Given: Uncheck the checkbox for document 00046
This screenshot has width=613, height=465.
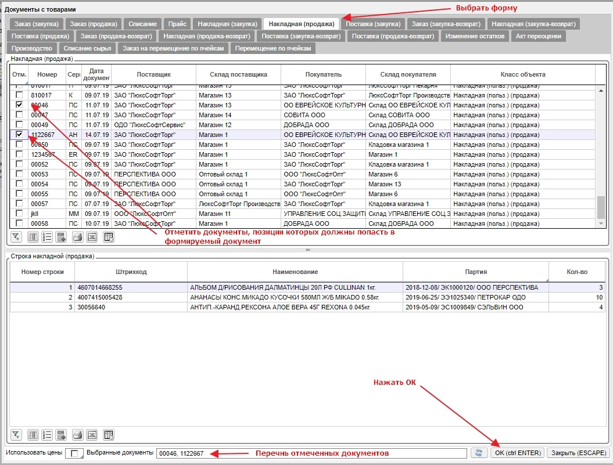Looking at the screenshot, I should [20, 105].
